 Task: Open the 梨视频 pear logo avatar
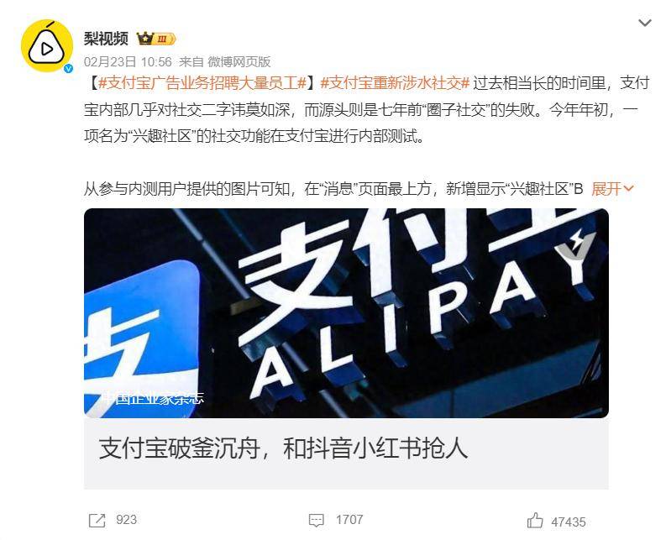[47, 45]
